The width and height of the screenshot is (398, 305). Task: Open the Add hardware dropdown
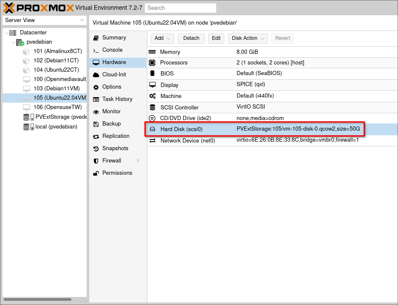point(162,39)
